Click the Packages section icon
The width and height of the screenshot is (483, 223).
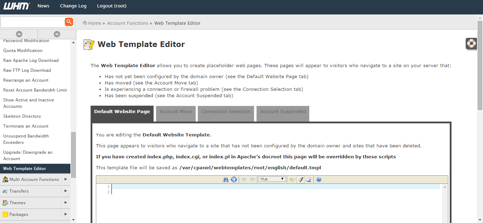point(5,215)
